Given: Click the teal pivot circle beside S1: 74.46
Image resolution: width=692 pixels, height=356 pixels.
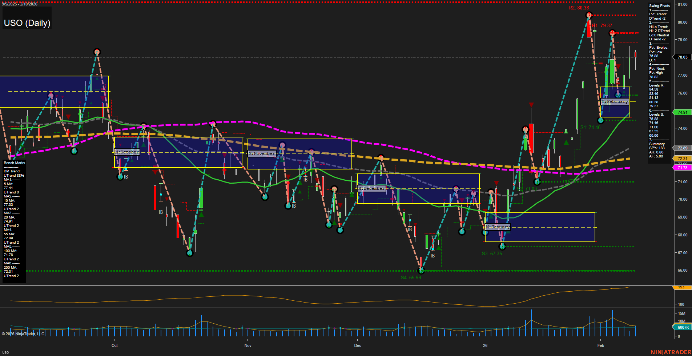Looking at the screenshot, I should pos(602,120).
